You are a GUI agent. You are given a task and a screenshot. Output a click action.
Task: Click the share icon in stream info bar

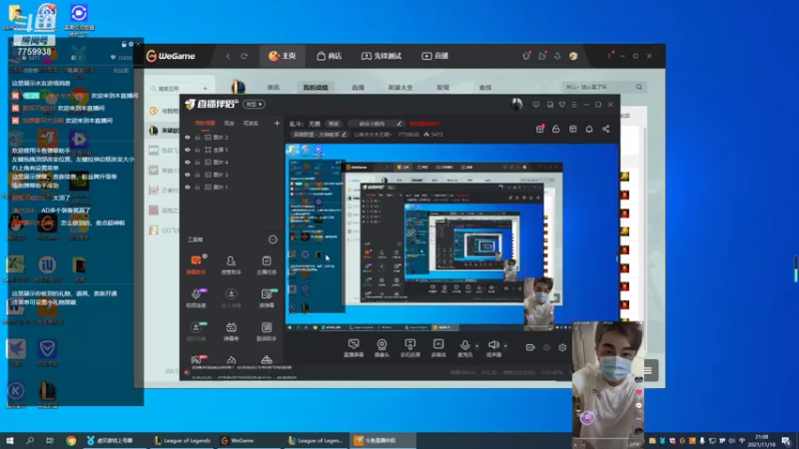tap(606, 130)
